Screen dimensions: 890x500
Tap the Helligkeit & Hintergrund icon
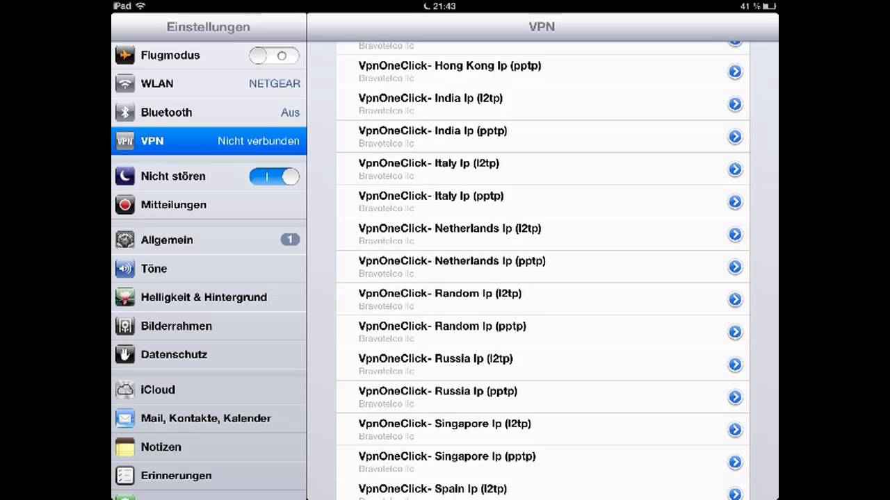tap(125, 297)
